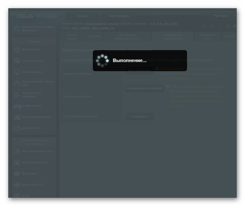
Task: Open Обратная связь tab
Action: coord(208,37)
